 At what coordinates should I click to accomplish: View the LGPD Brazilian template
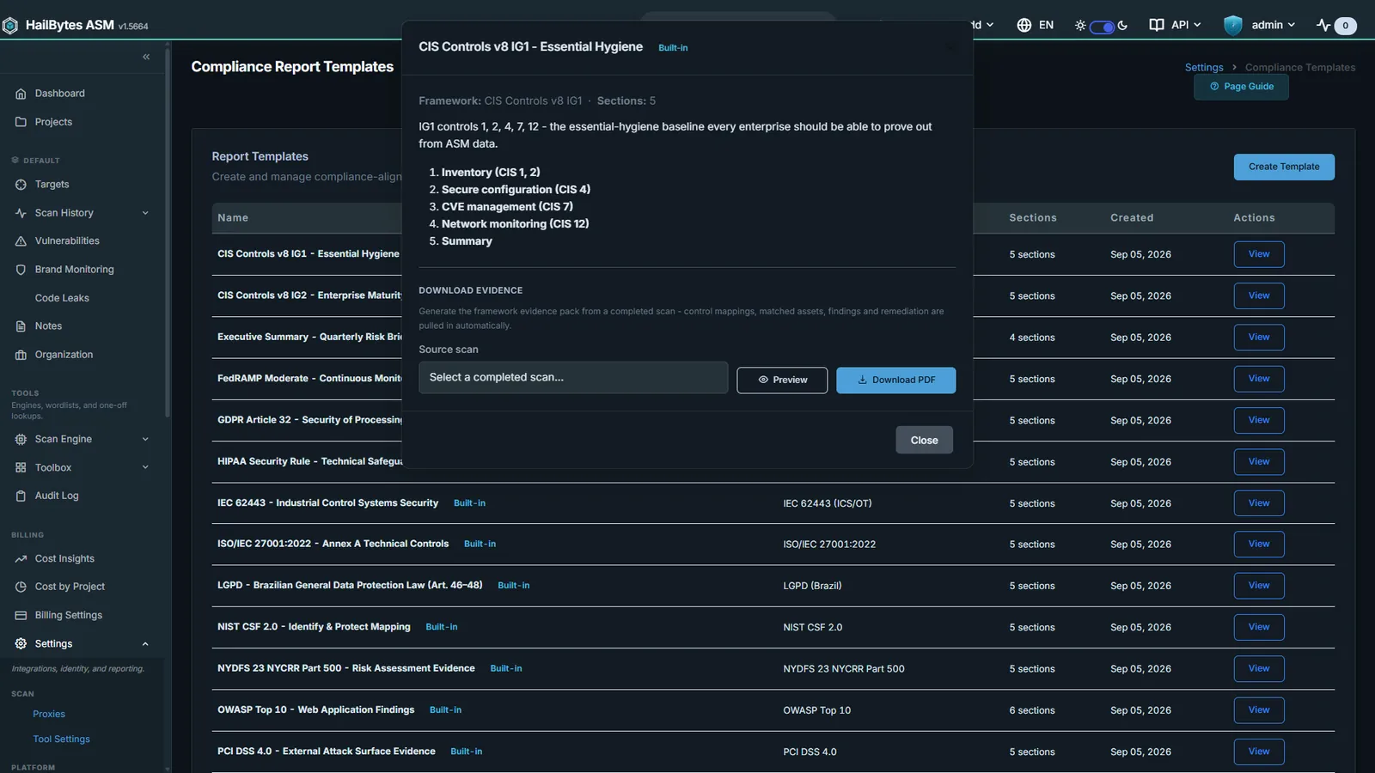(x=1259, y=586)
